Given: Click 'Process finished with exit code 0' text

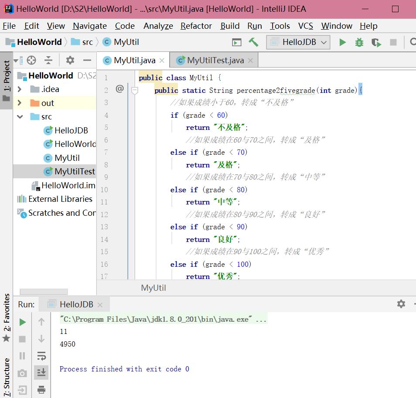Looking at the screenshot, I should pyautogui.click(x=124, y=369).
